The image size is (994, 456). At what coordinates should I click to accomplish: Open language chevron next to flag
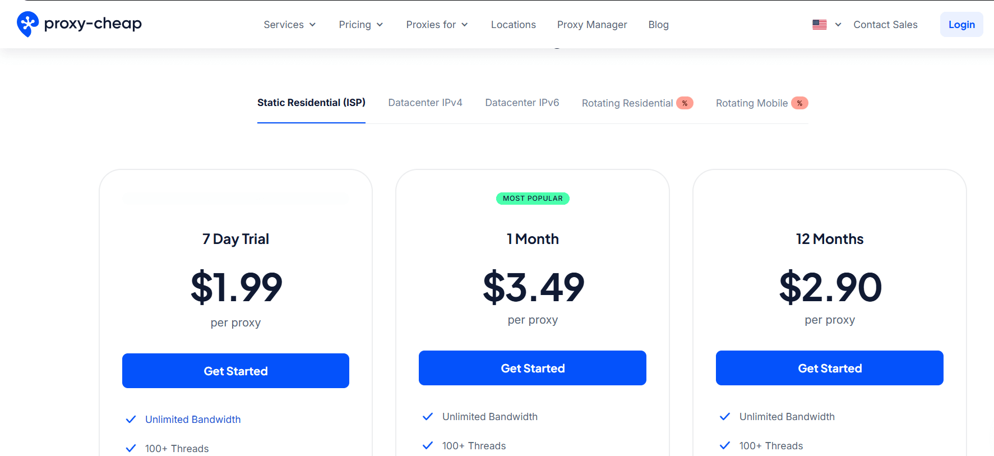838,25
